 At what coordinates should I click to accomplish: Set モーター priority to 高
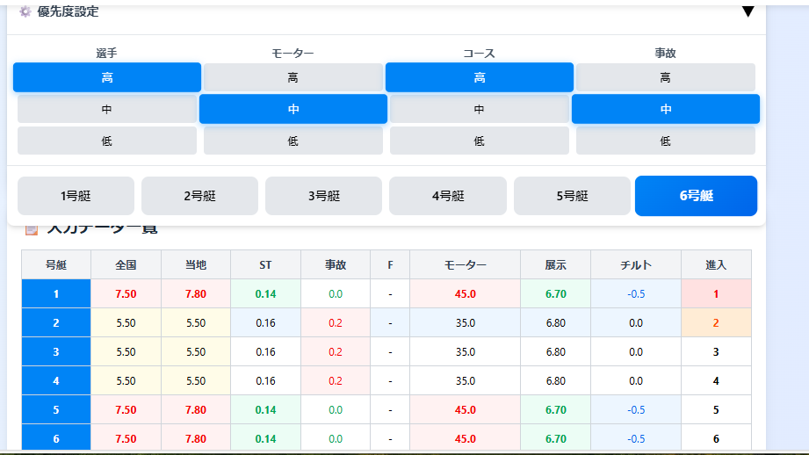click(293, 77)
